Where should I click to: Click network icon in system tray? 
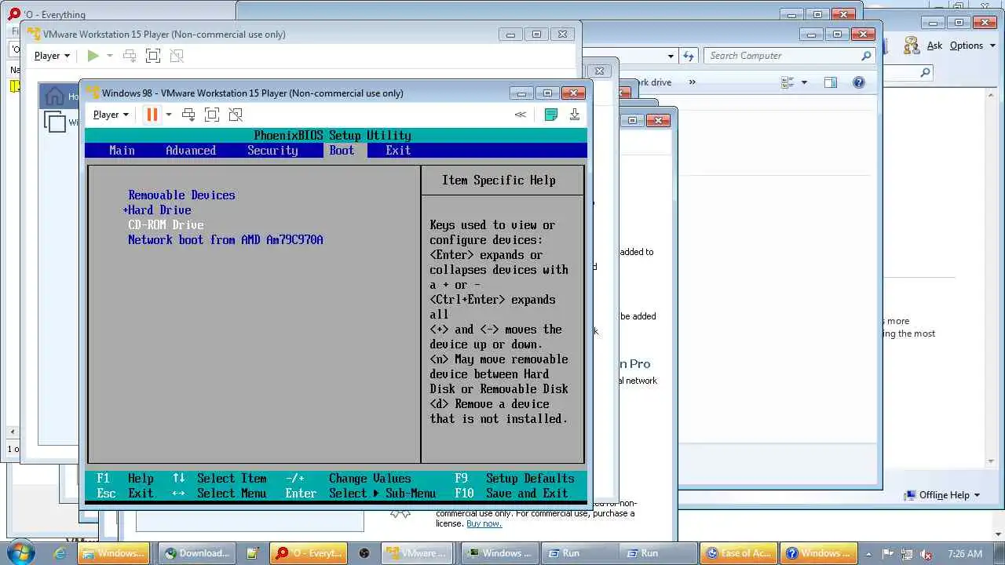point(906,553)
